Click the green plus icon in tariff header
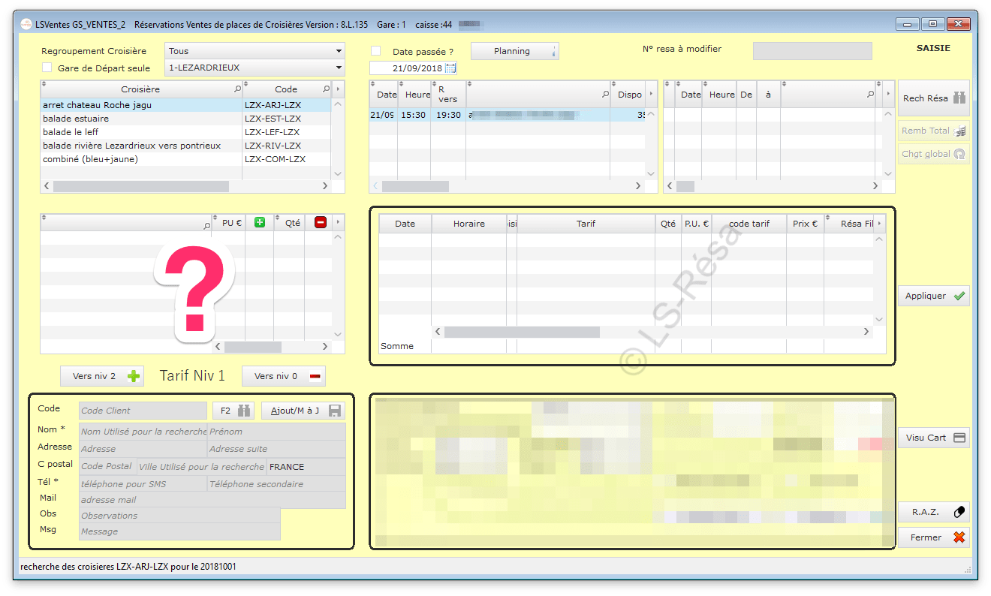991x596 pixels. 260,222
